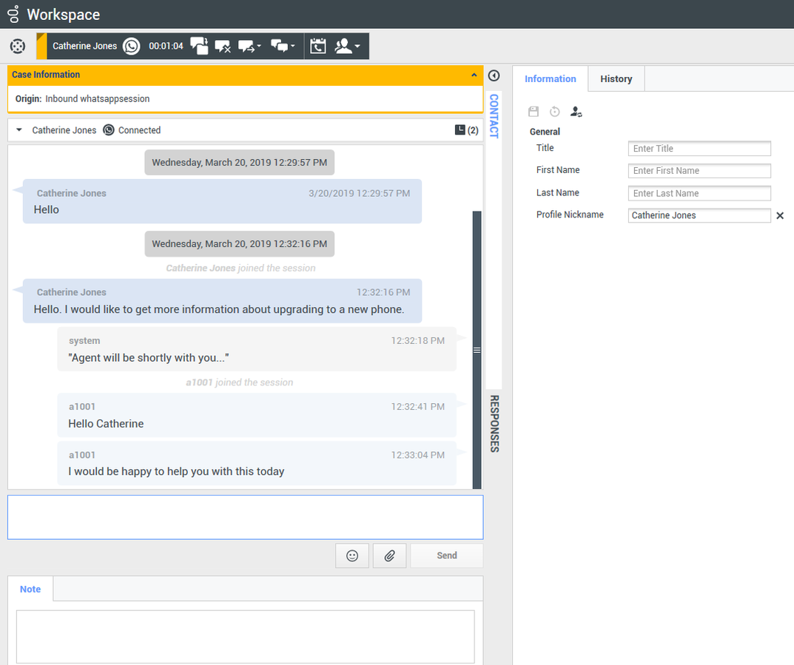Click the 12:29:57 PM date separator

[239, 163]
